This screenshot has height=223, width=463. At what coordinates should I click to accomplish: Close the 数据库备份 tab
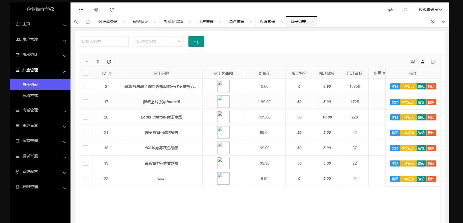coord(124,22)
